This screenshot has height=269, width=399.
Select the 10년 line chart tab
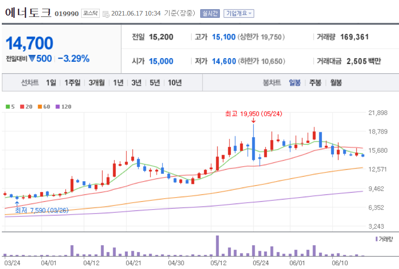pyautogui.click(x=175, y=82)
